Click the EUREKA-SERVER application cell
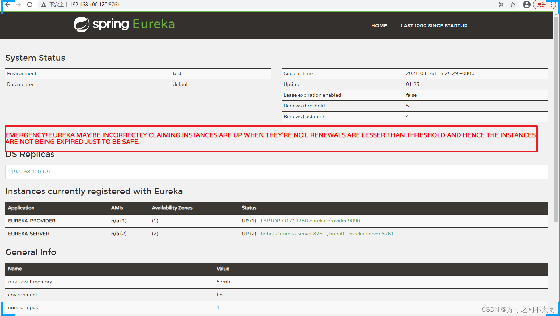 click(28, 234)
